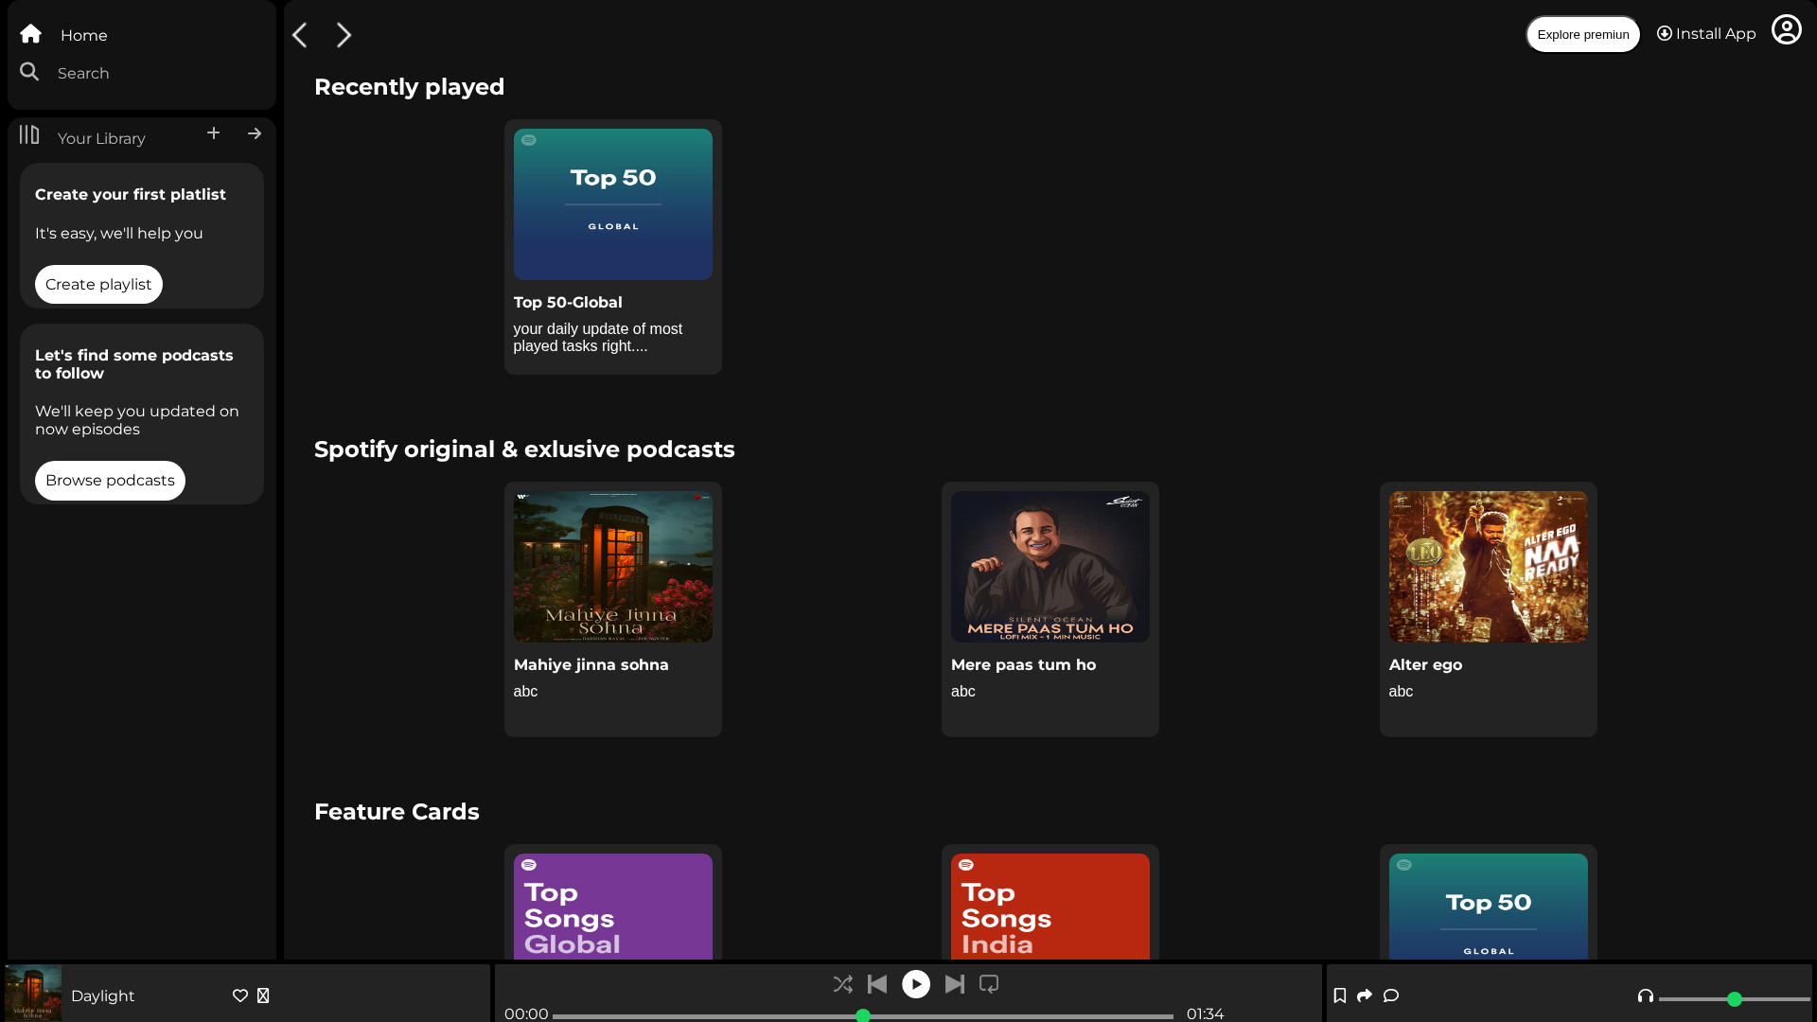This screenshot has width=1817, height=1022.
Task: Click the Daylight track name
Action: [x=102, y=996]
